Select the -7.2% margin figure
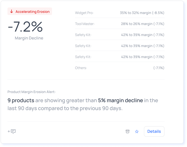Screen dimensions: 187x147 [x=25, y=26]
